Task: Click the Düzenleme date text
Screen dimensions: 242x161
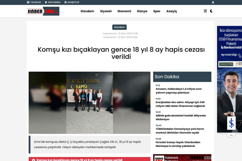Action: (120, 37)
